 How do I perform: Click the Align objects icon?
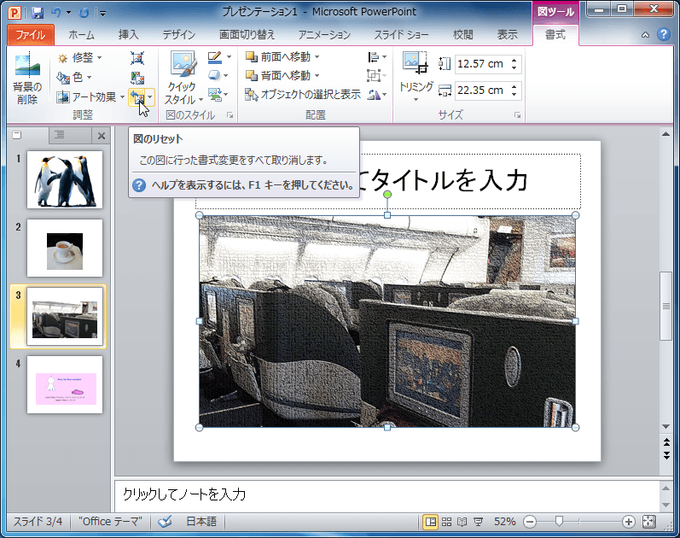[x=377, y=57]
